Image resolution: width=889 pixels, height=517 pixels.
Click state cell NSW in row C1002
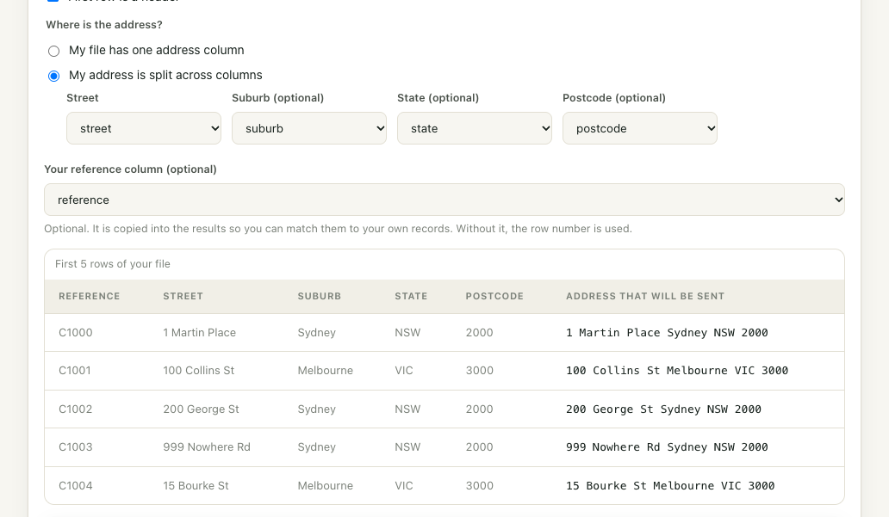407,409
